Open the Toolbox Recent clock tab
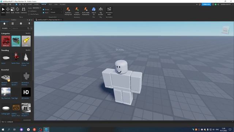 21,23
